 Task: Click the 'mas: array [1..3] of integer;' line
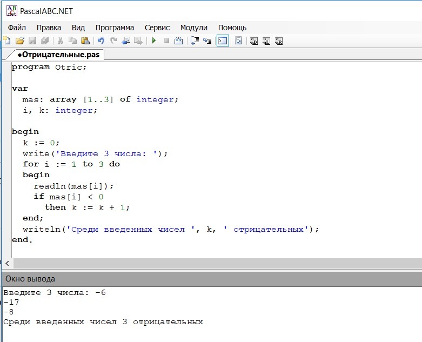100,99
